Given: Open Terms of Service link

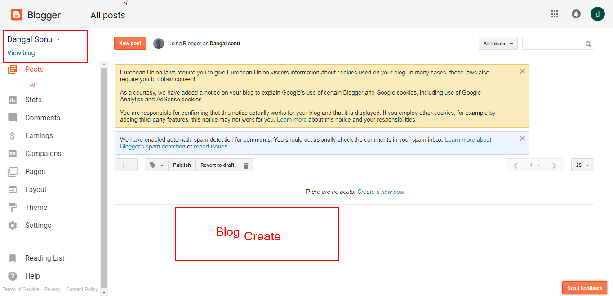Looking at the screenshot, I should (21, 290).
